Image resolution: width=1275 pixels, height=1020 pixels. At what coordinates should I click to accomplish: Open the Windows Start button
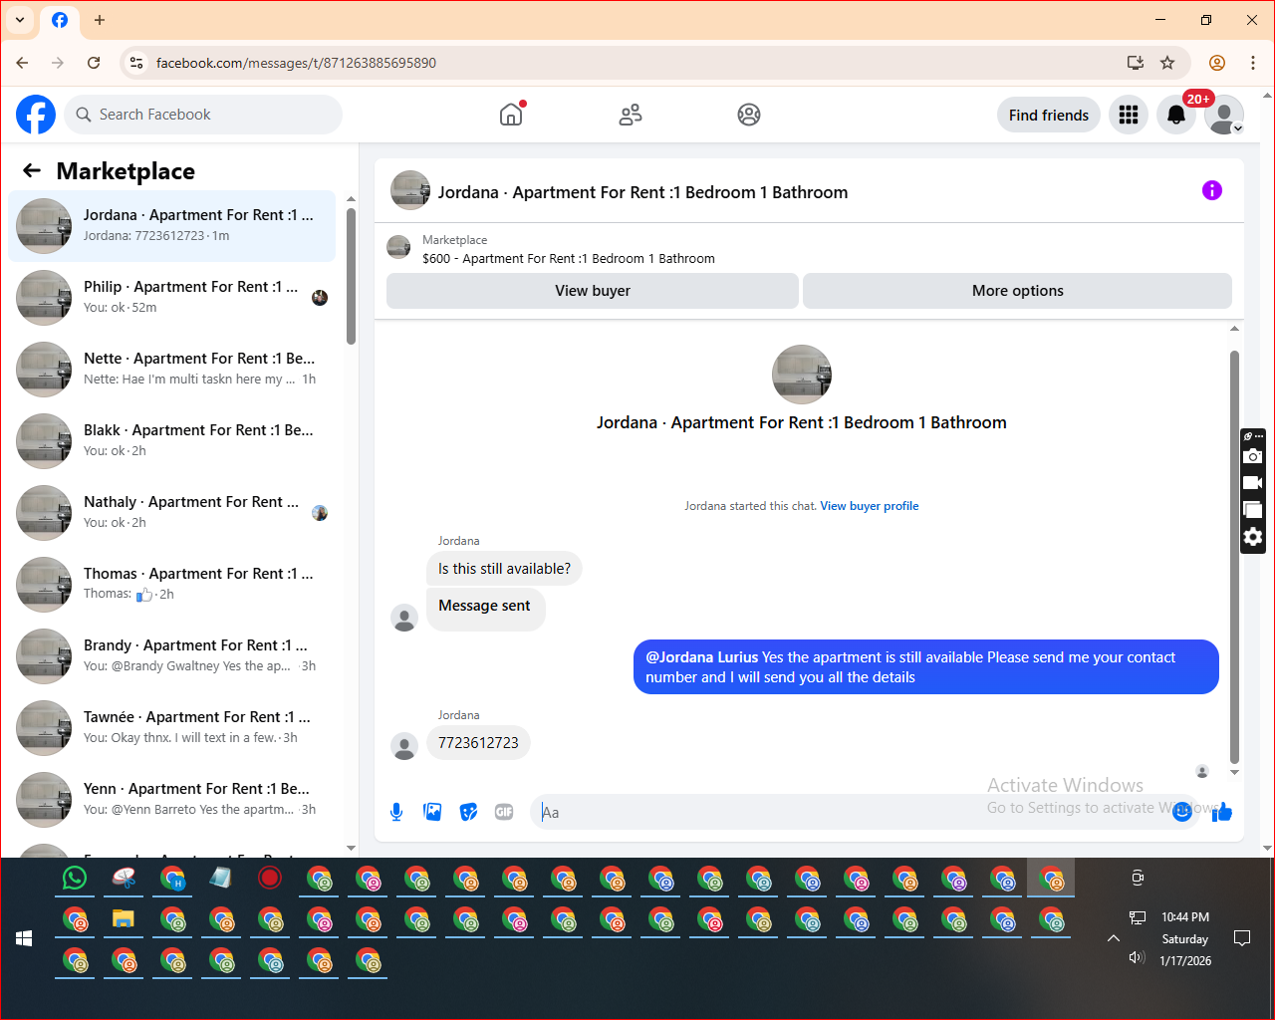coord(25,938)
